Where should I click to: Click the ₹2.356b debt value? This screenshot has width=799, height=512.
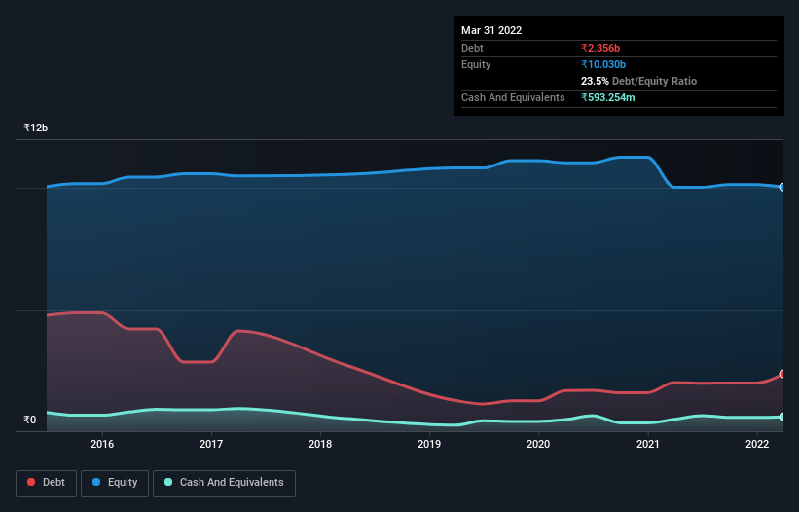point(600,48)
